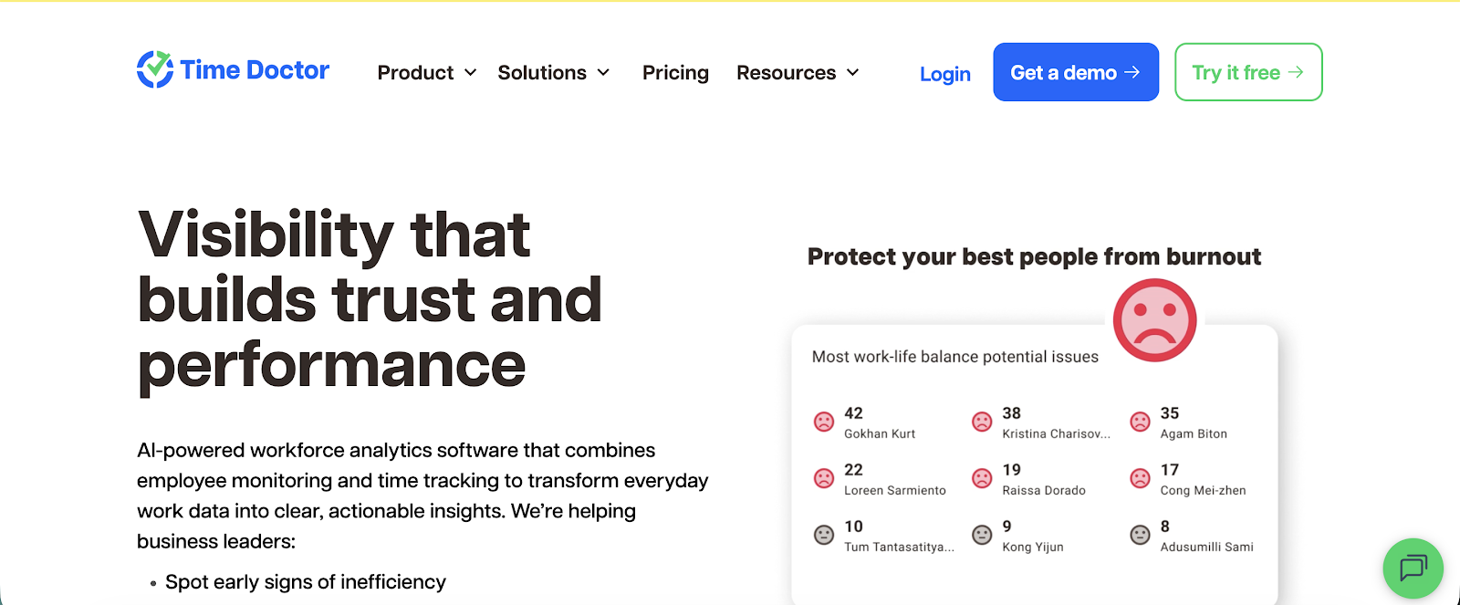Click the score 19 above Raissa Dorado

[x=1011, y=470]
